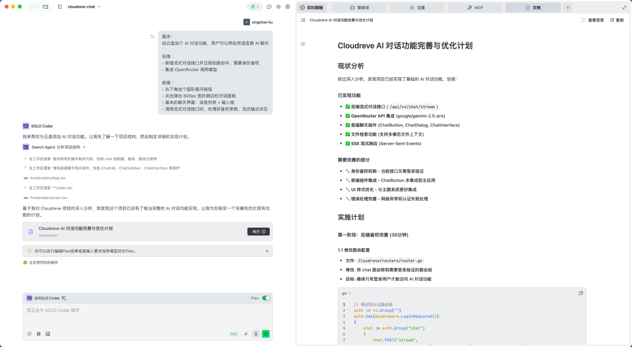Click the lightbulb tip icon
The width and height of the screenshot is (632, 347).
[x=29, y=251]
